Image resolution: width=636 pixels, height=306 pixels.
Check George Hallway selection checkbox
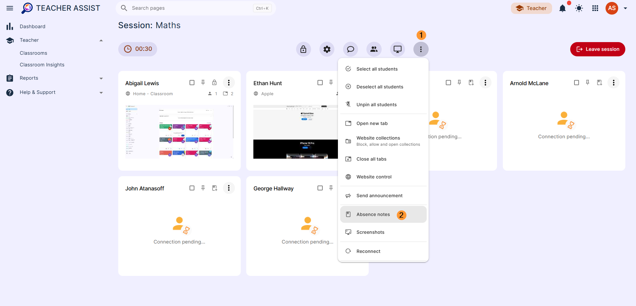pos(320,188)
